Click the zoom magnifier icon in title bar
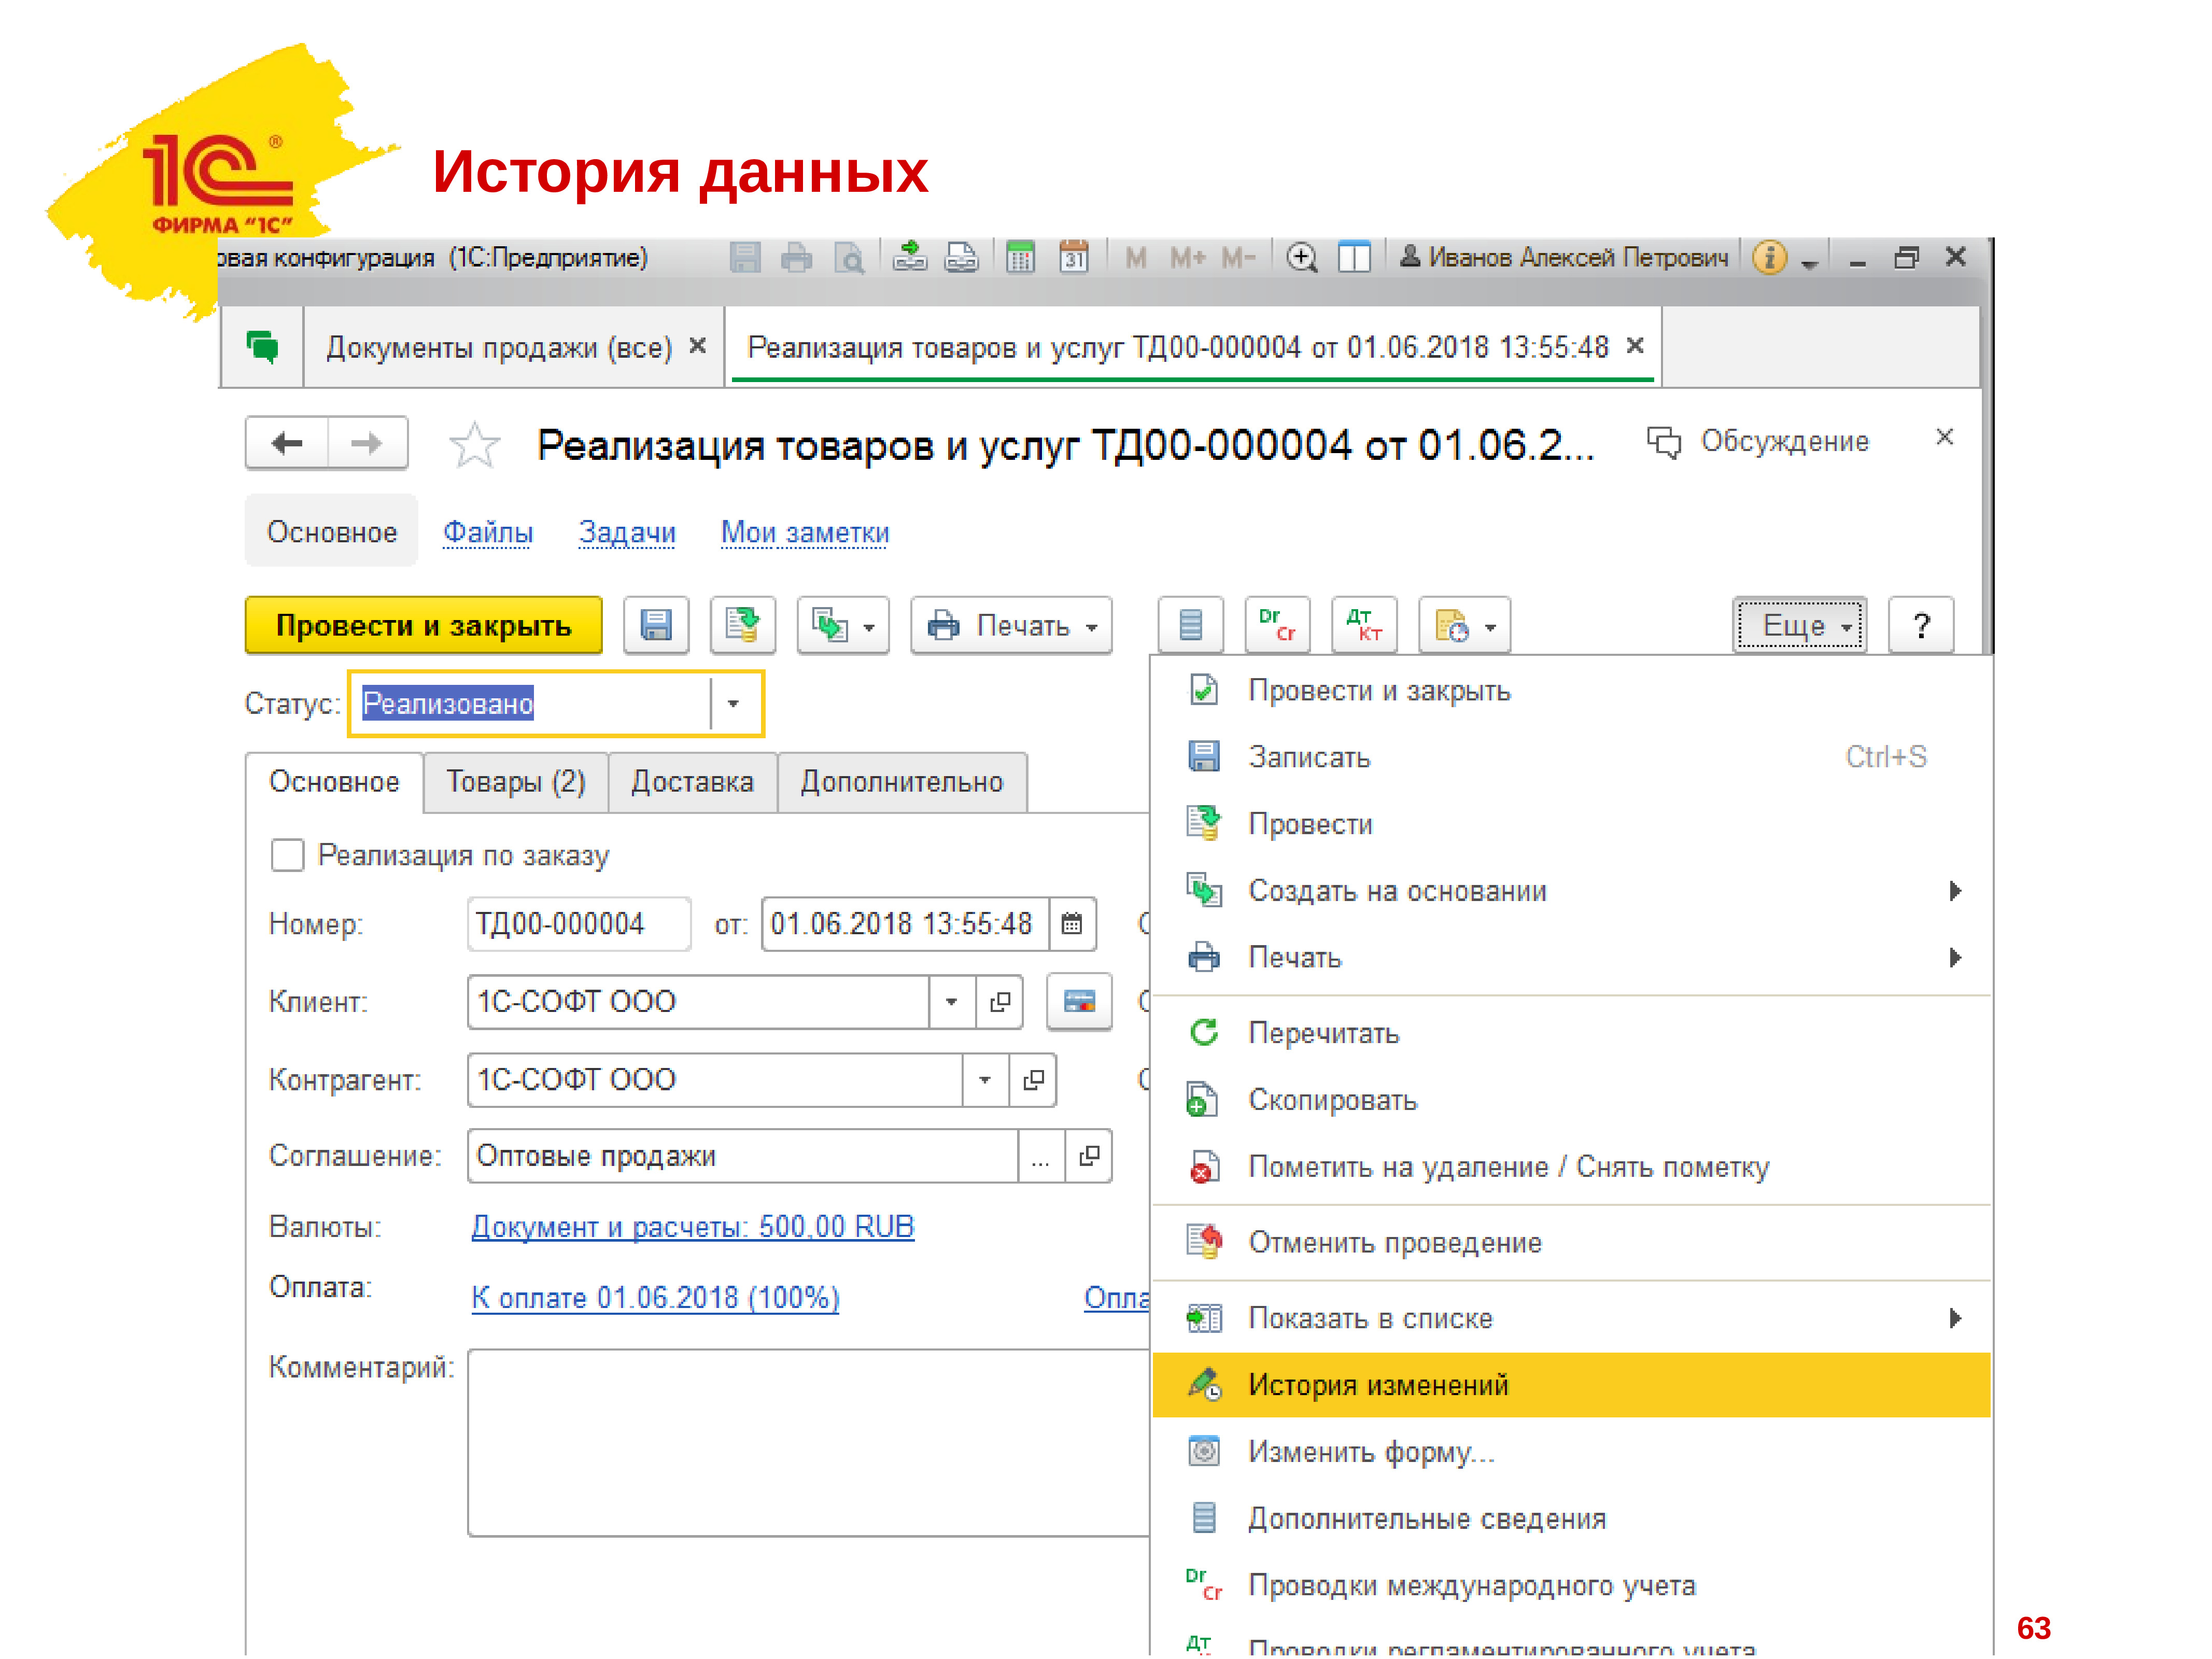 (x=1301, y=258)
